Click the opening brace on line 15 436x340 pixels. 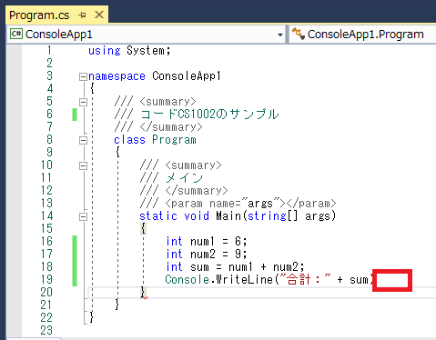click(x=143, y=229)
